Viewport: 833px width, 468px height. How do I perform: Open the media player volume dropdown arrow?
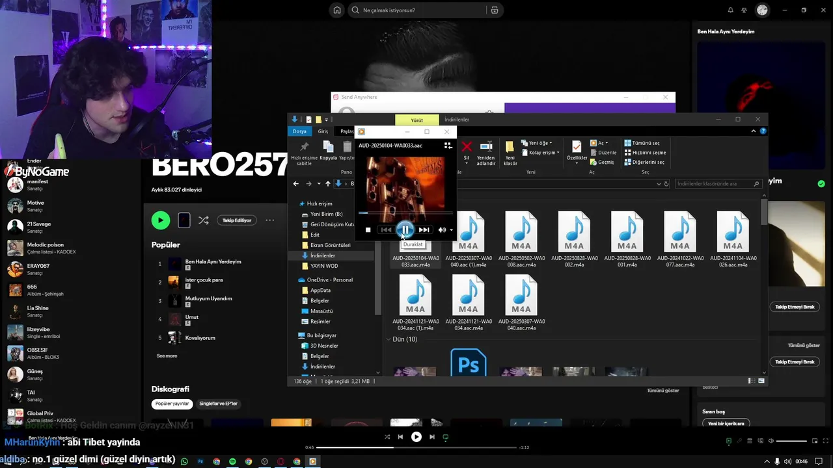coord(451,230)
